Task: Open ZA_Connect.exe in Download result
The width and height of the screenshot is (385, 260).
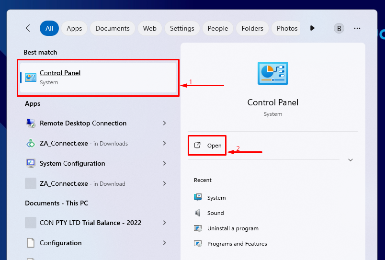Action: [x=82, y=183]
